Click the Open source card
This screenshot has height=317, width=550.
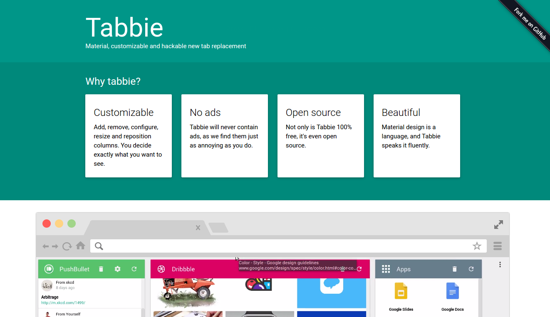pos(321,136)
